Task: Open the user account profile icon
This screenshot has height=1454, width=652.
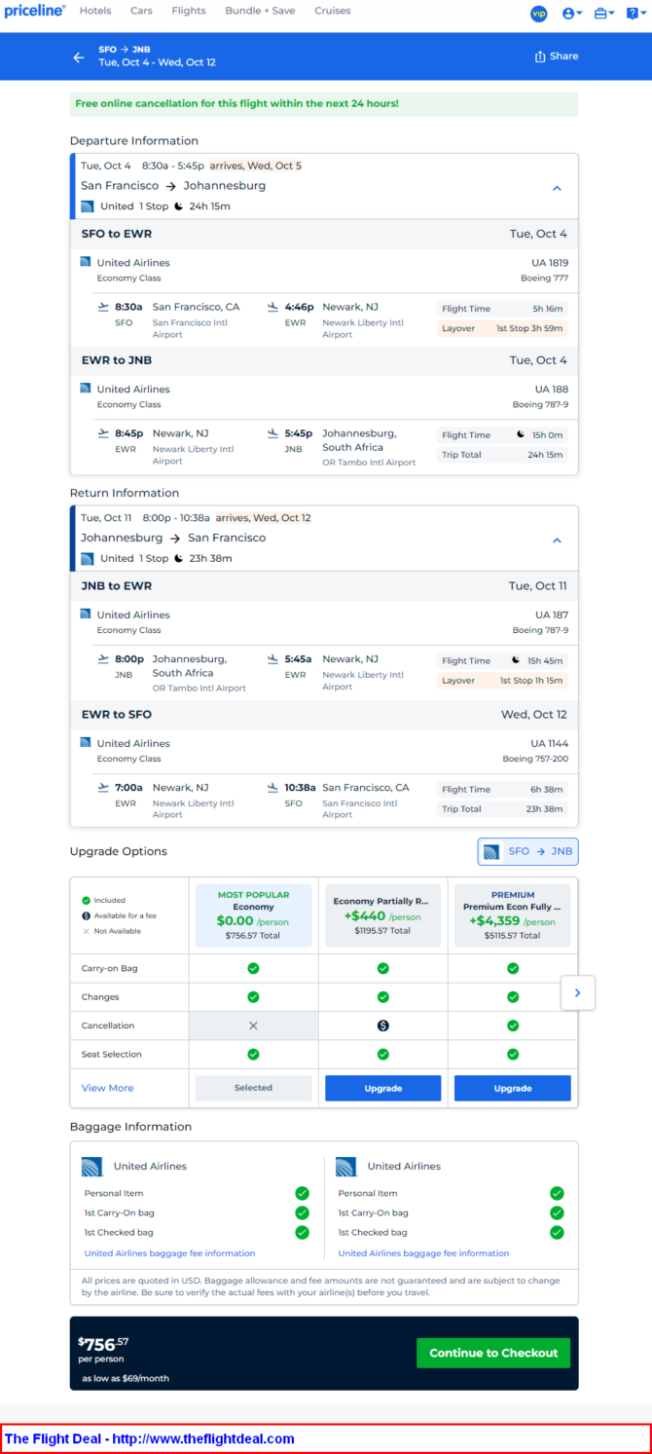Action: click(x=572, y=14)
